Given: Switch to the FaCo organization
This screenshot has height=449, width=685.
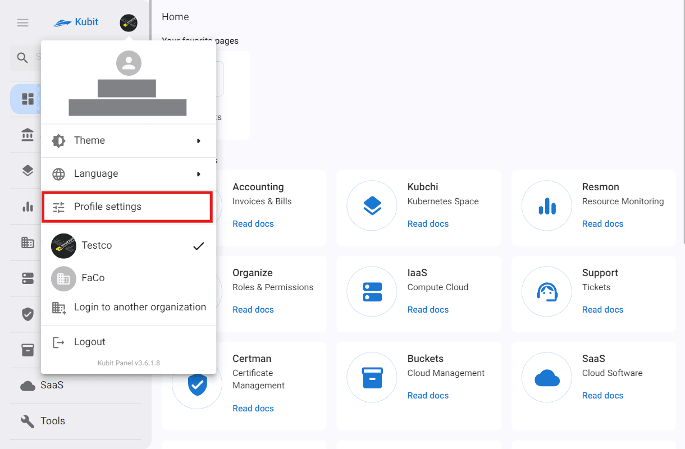Looking at the screenshot, I should click(x=129, y=278).
